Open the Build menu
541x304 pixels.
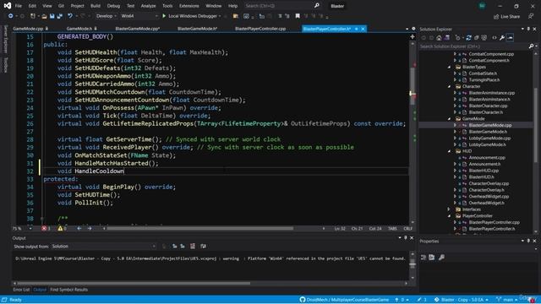point(96,6)
